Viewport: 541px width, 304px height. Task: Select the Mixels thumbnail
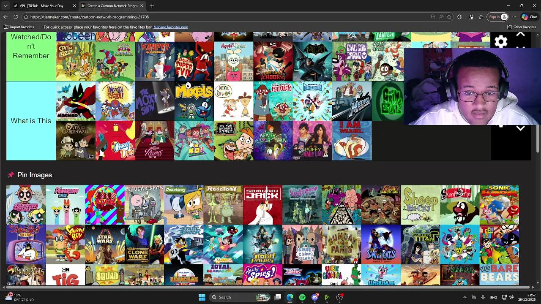click(x=194, y=101)
